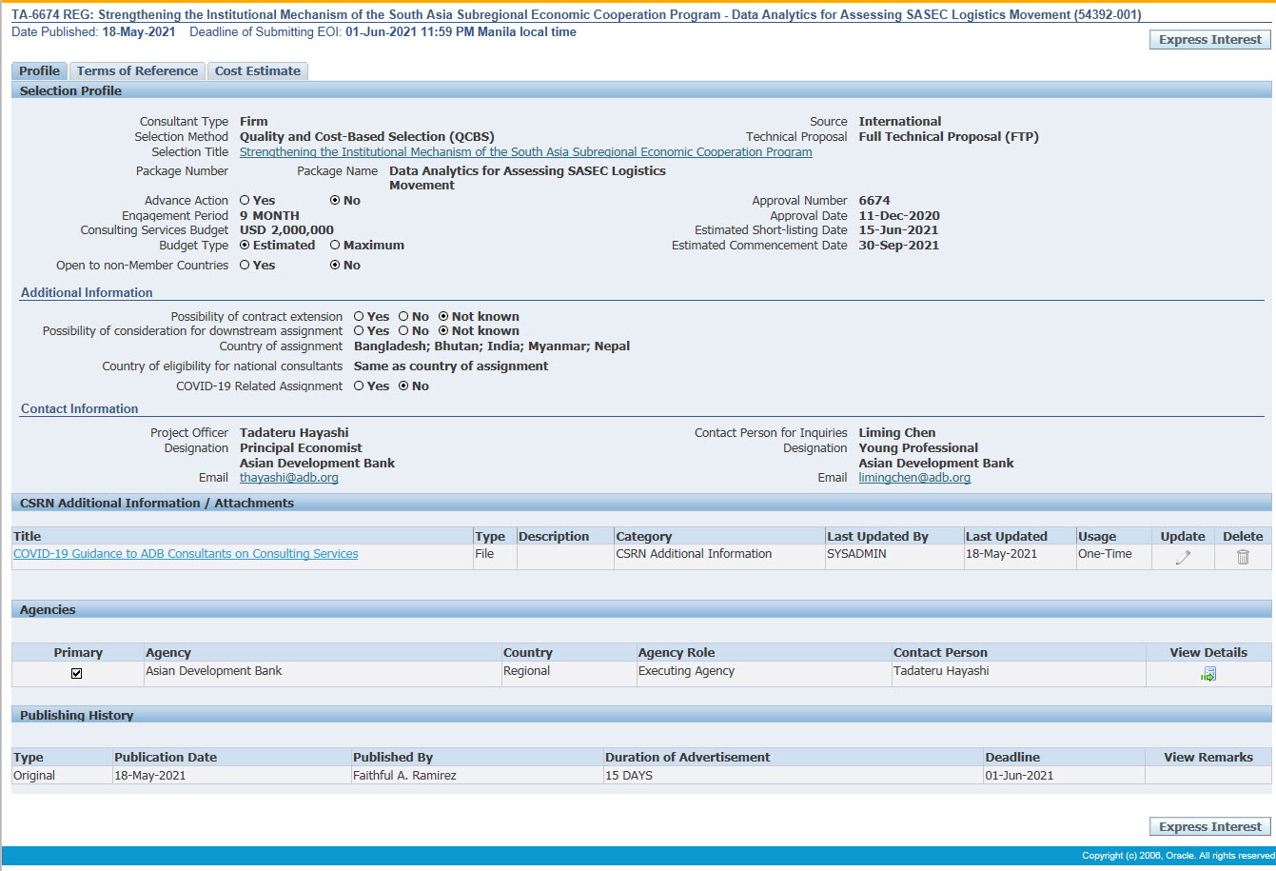The image size is (1276, 871).
Task: Choose Estimated budget type radio
Action: click(245, 246)
